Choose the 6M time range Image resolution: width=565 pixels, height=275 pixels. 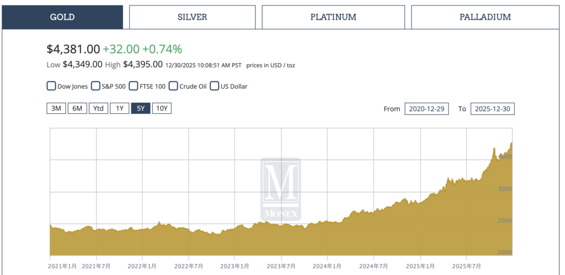pyautogui.click(x=77, y=108)
